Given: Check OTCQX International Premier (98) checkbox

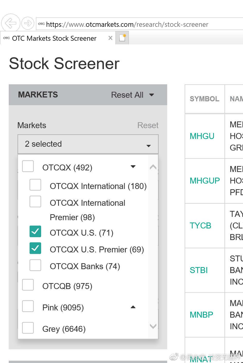Looking at the screenshot, I should [x=35, y=202].
